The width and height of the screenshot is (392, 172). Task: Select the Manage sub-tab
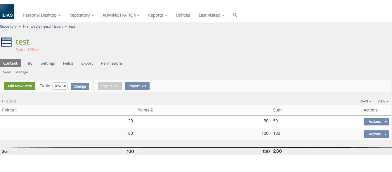point(22,72)
